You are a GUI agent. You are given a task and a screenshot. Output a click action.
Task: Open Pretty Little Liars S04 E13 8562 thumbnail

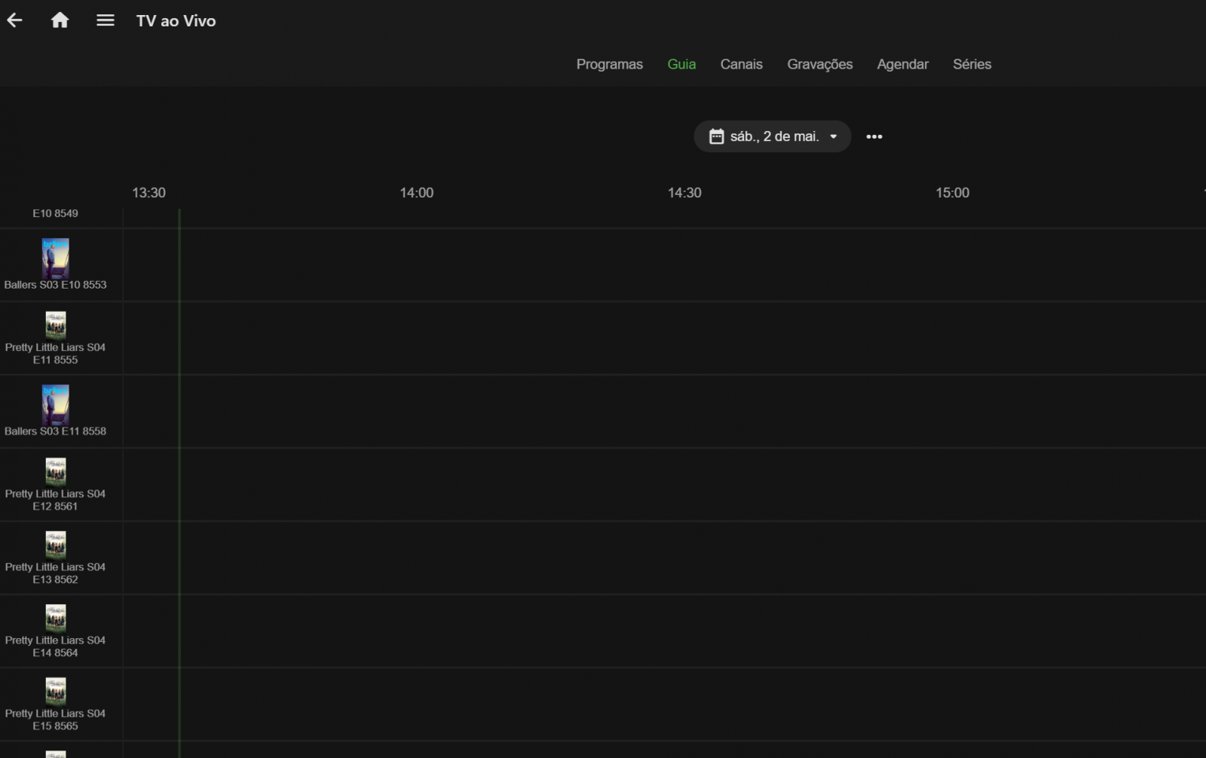click(x=55, y=545)
